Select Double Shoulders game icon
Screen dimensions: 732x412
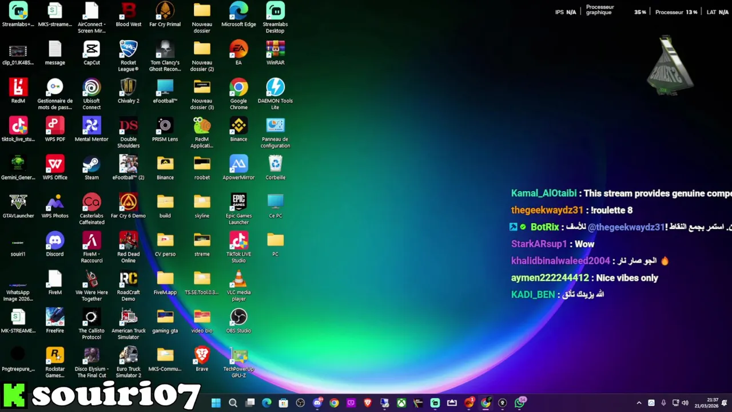point(128,132)
